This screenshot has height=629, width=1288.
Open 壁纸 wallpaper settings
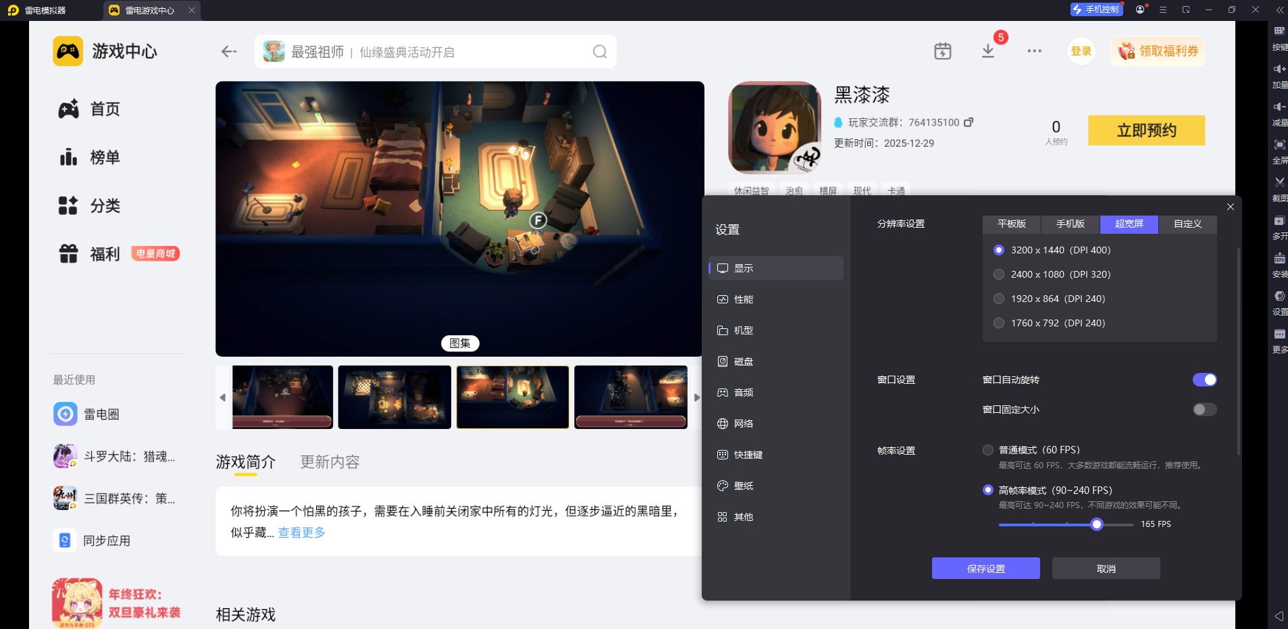point(776,486)
